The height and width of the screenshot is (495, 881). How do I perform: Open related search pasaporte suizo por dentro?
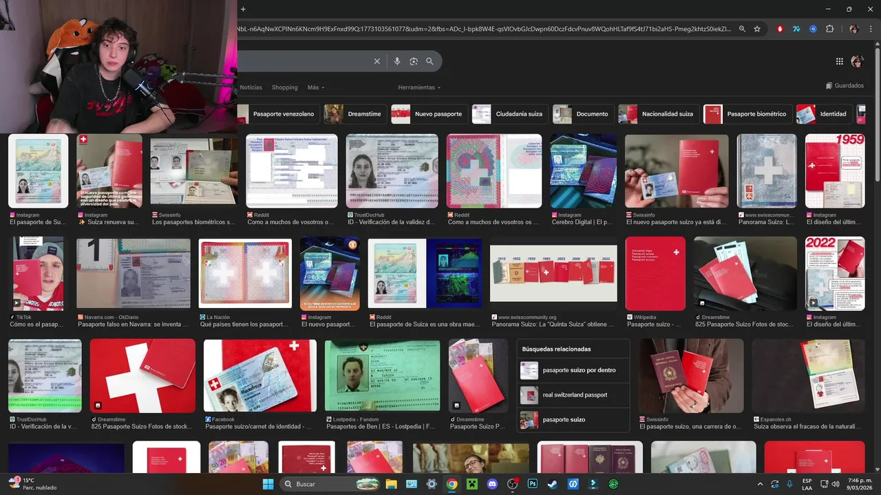click(x=573, y=371)
